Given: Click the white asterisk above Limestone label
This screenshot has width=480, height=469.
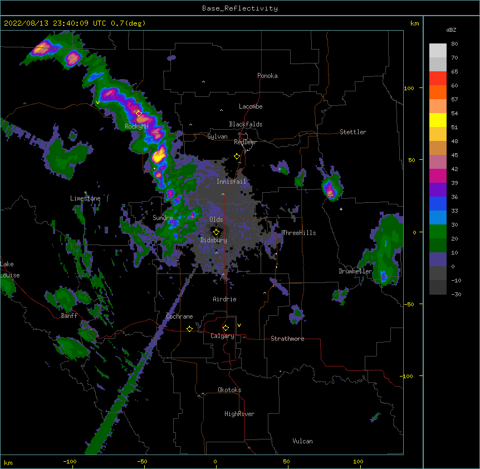Looking at the screenshot, I should coord(85,193).
